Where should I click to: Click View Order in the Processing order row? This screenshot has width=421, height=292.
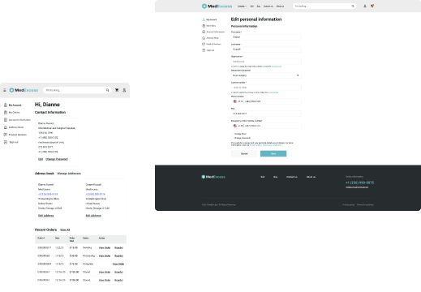coord(105,255)
